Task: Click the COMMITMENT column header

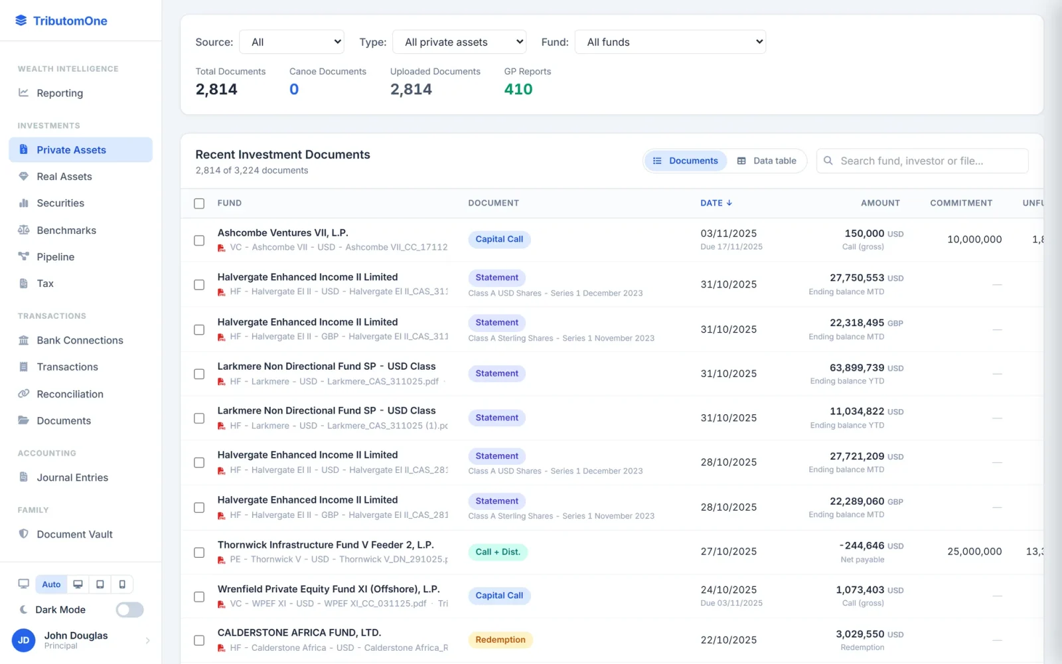Action: (961, 203)
